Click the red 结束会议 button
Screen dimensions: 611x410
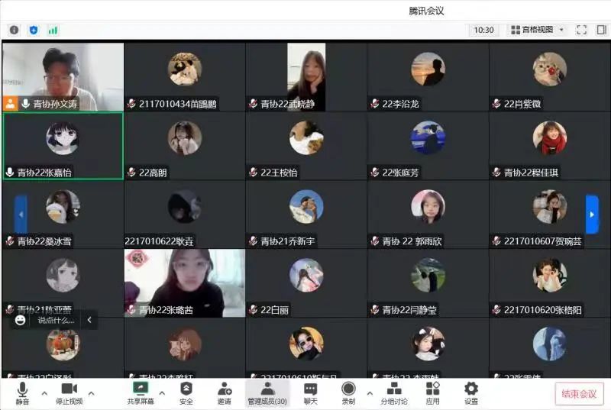pos(579,394)
